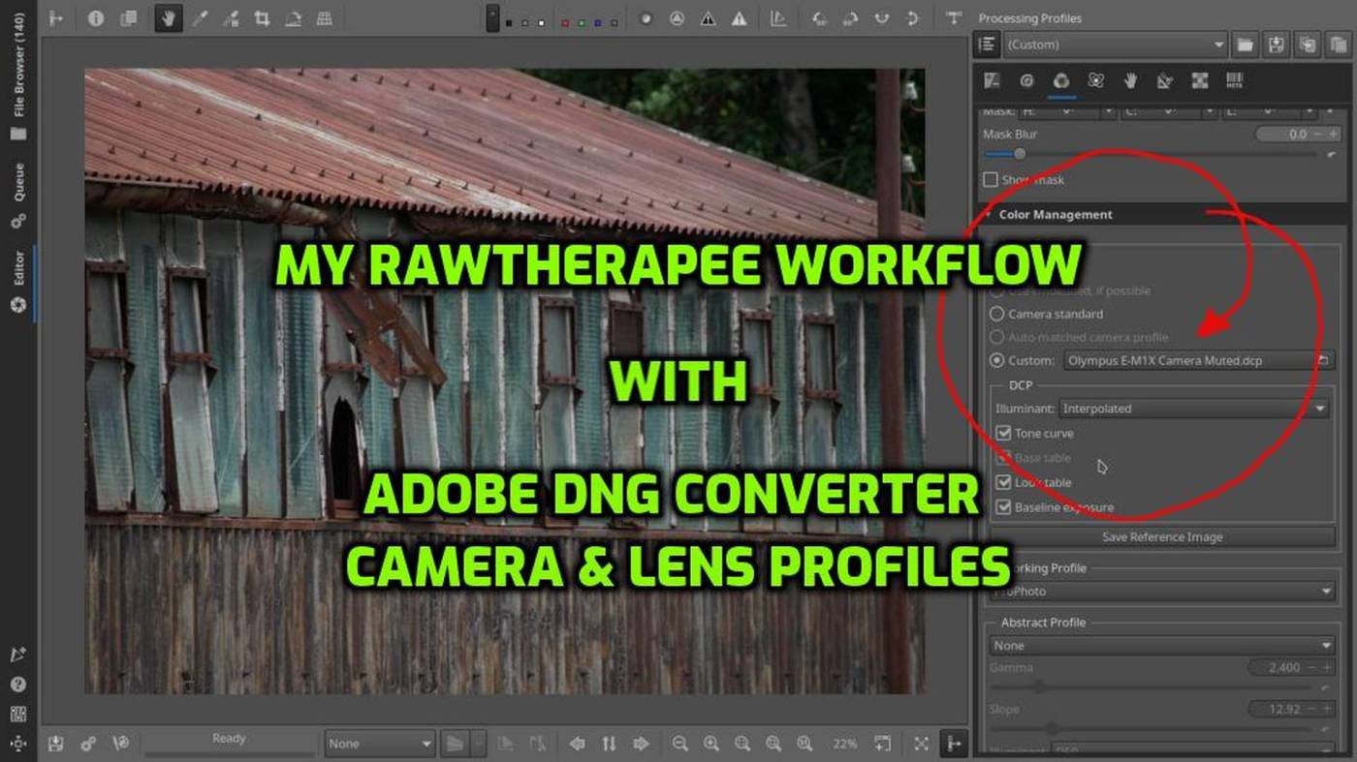1357x762 pixels.
Task: Toggle green channel preview
Action: (x=581, y=21)
